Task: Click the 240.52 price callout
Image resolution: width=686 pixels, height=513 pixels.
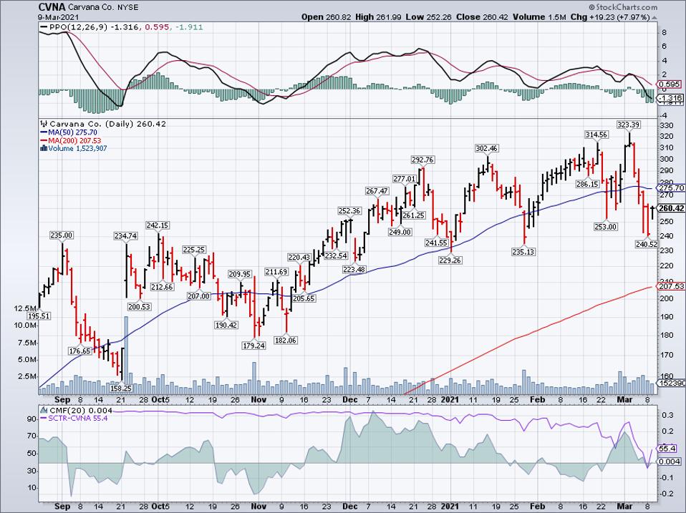Action: tap(647, 244)
